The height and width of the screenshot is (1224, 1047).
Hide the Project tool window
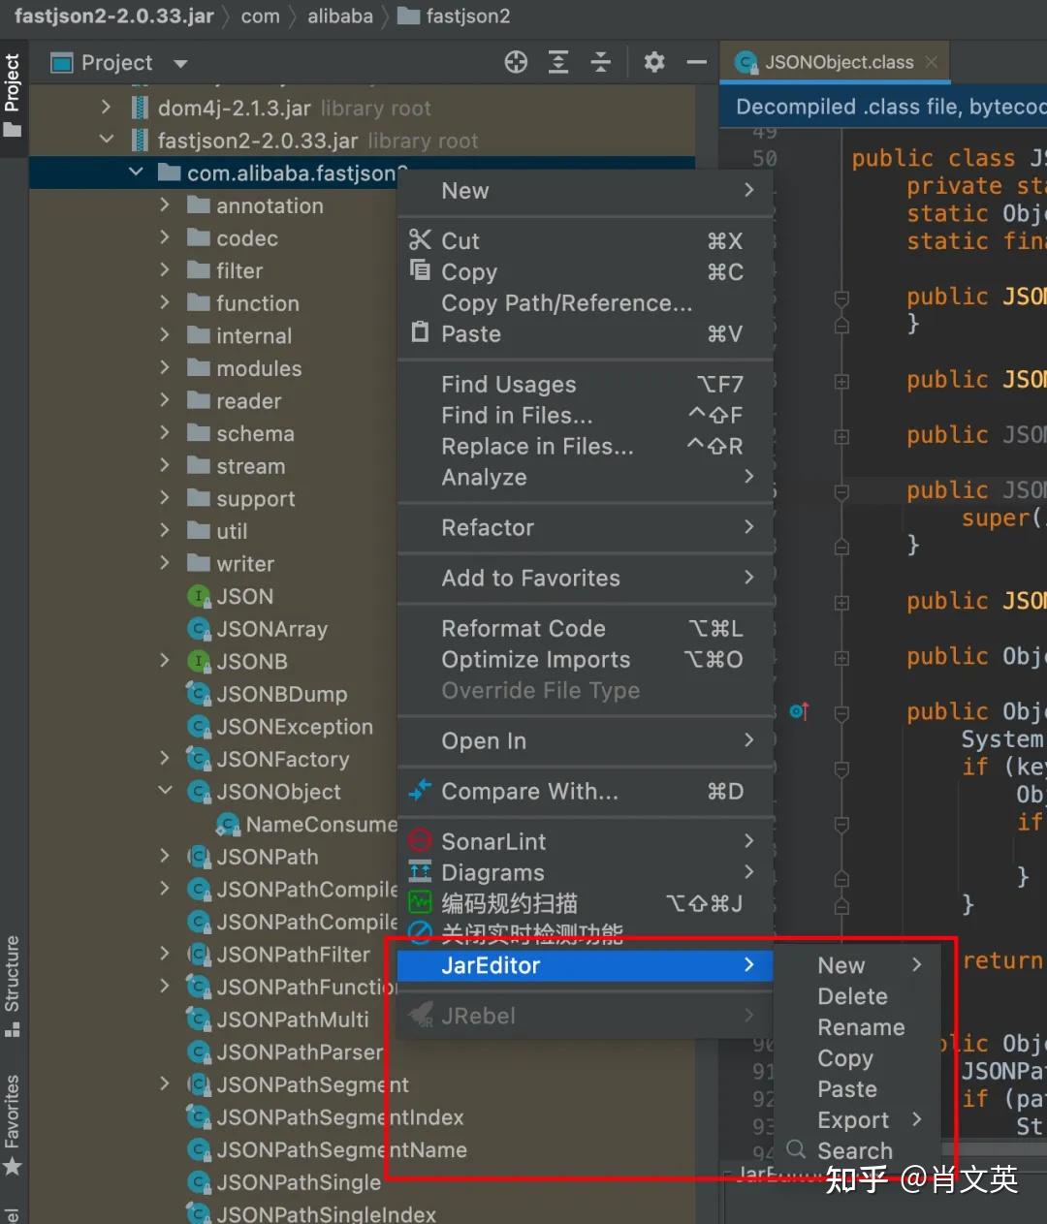tap(696, 63)
